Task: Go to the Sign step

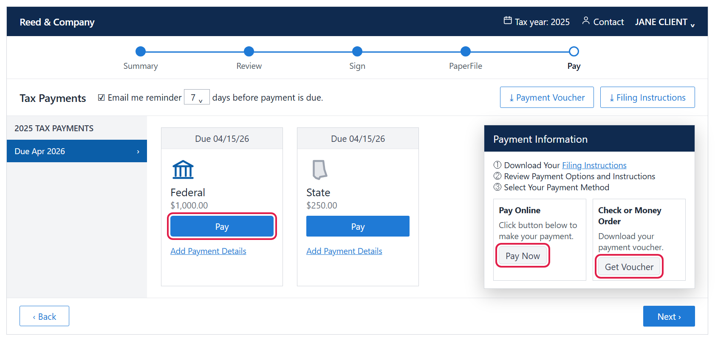Action: pos(357,51)
